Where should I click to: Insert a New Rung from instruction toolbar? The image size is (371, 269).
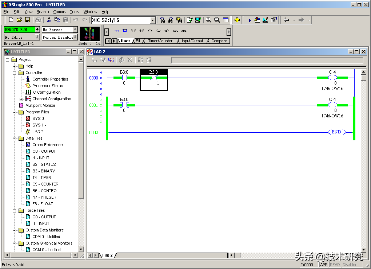117,31
